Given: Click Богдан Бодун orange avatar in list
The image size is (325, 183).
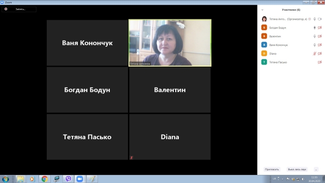Looking at the screenshot, I should (x=264, y=27).
